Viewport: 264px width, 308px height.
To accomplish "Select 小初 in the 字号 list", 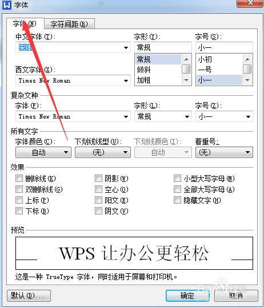I will 219,59.
